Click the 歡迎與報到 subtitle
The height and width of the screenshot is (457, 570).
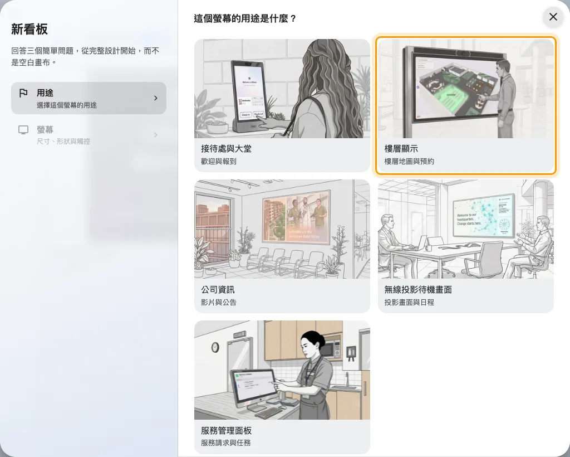[x=218, y=161]
